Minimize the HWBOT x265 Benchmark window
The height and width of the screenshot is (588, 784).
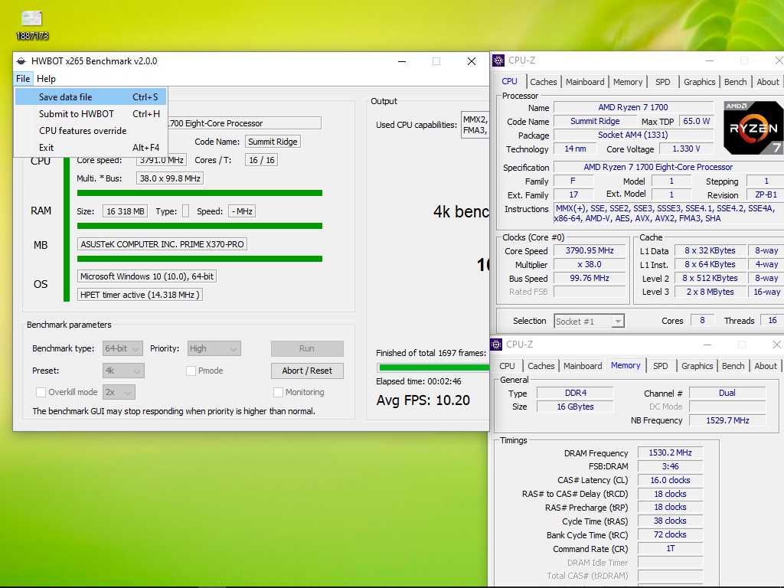point(402,61)
